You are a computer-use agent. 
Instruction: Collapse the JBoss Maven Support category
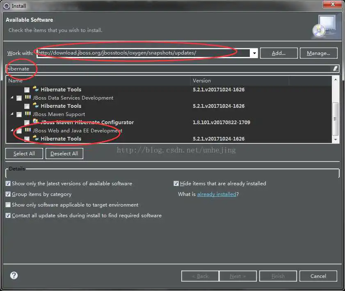[x=12, y=114]
